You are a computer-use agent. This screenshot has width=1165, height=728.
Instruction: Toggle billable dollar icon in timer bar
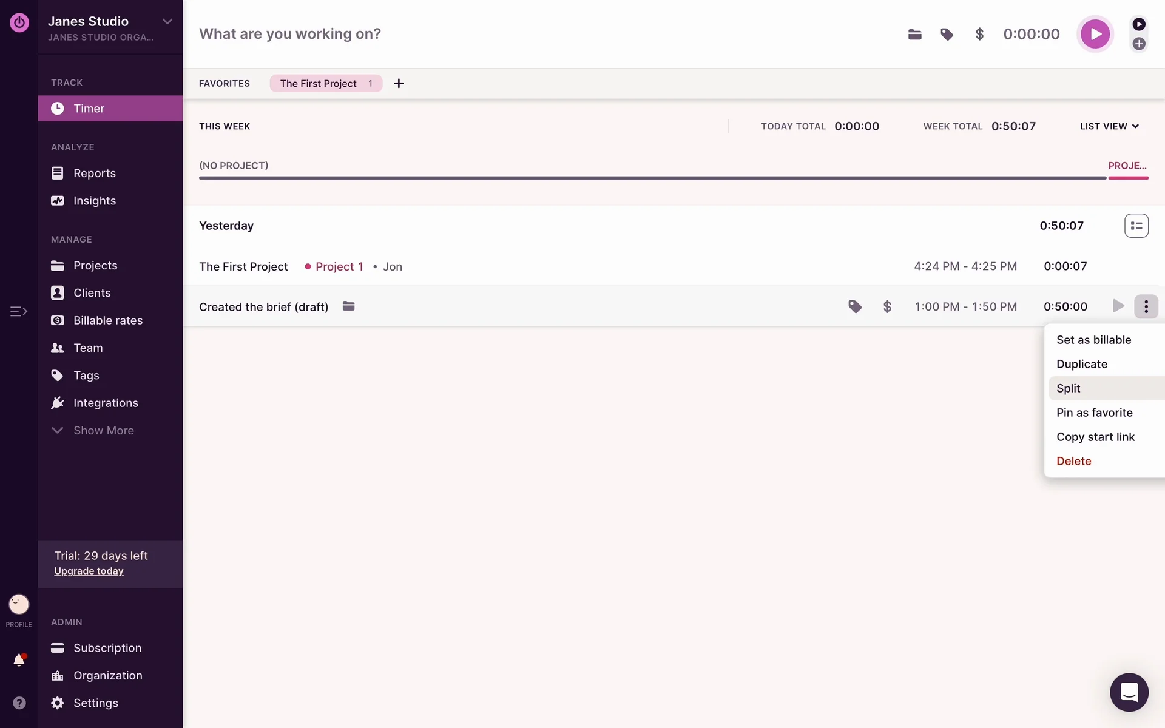979,35
